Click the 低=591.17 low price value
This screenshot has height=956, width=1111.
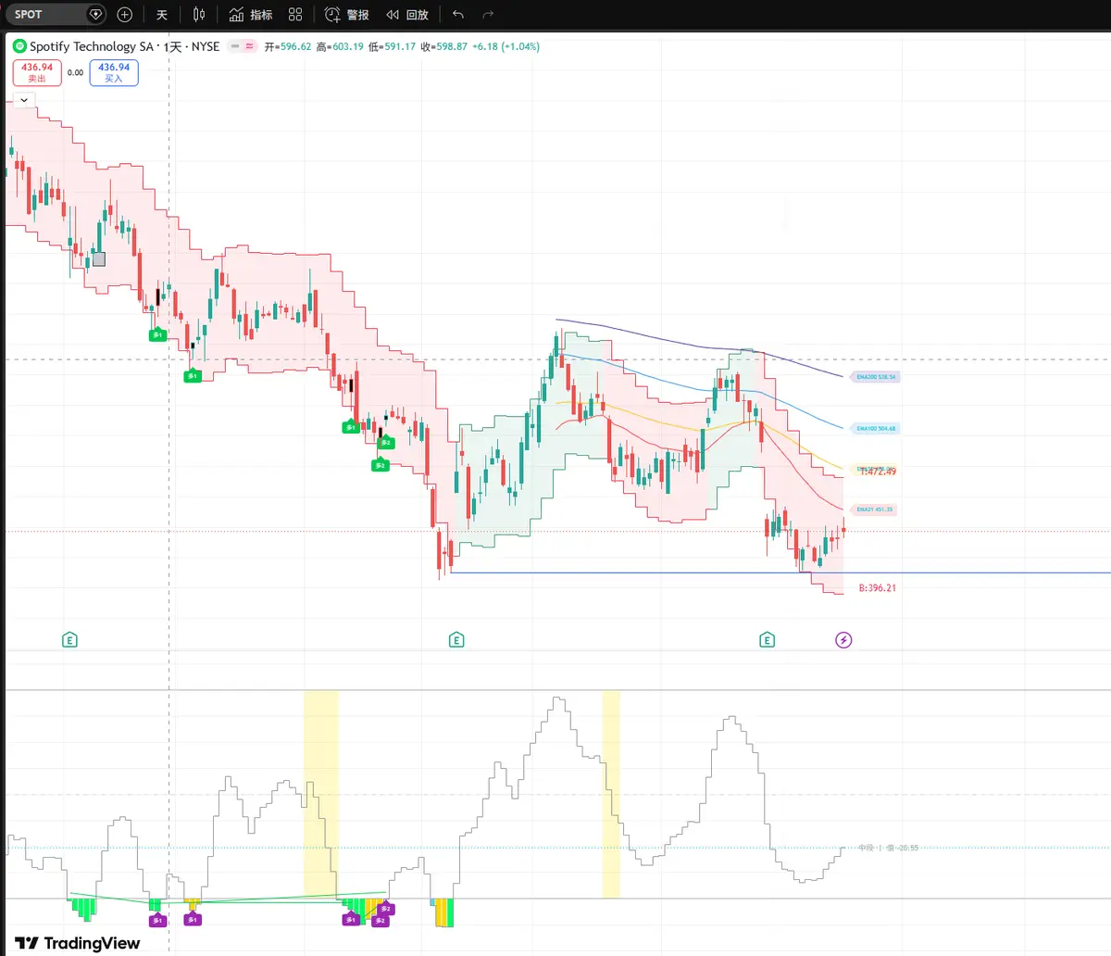[392, 46]
